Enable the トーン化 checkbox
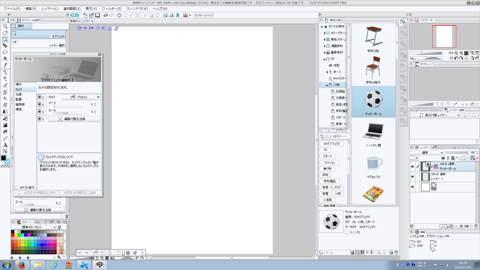 pyautogui.click(x=347, y=232)
